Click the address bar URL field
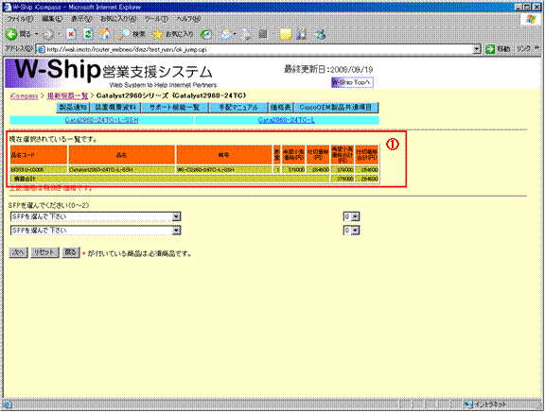 (x=259, y=49)
